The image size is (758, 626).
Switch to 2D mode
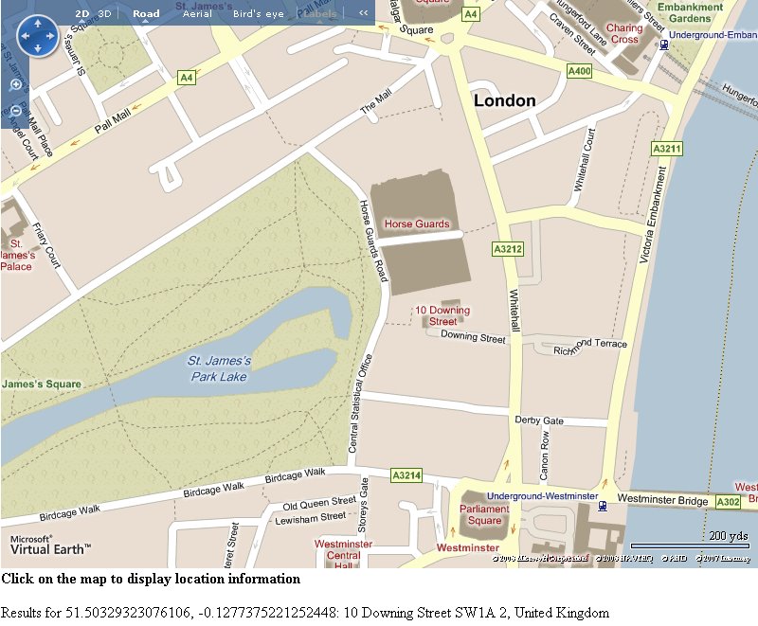coord(82,13)
